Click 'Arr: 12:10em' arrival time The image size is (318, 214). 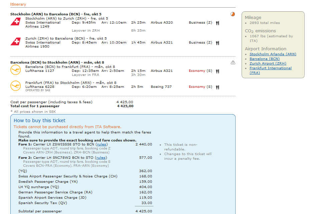tap(114, 22)
